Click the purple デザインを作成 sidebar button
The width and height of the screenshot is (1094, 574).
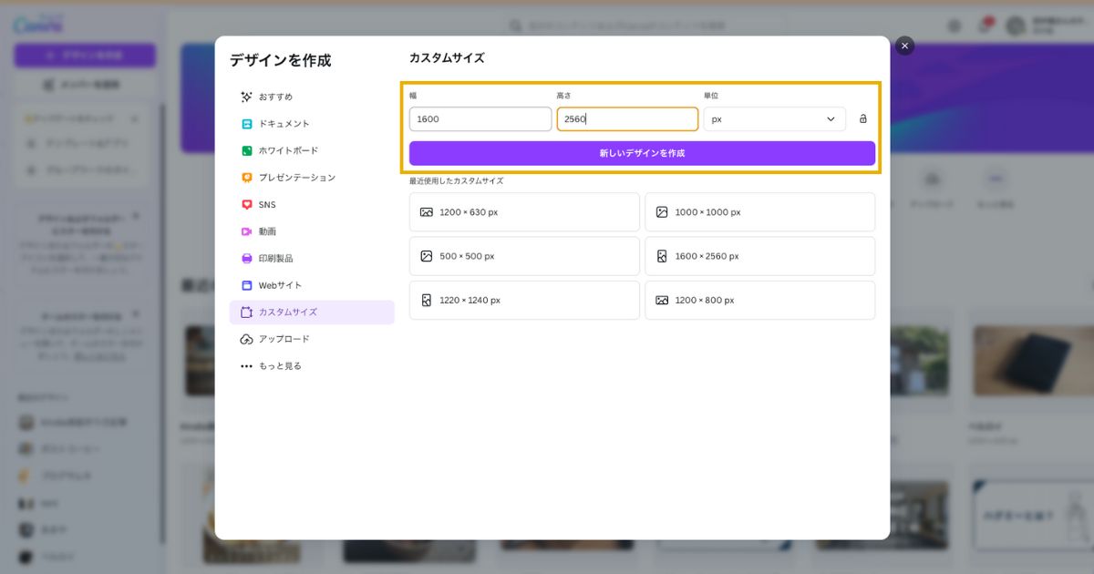(84, 55)
